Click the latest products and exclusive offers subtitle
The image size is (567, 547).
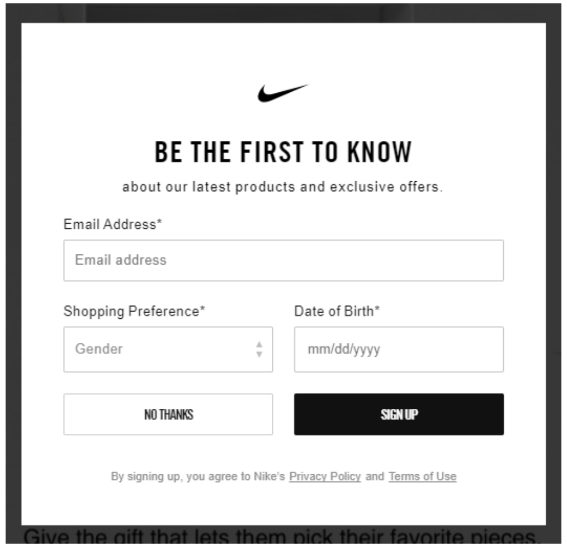[x=283, y=187]
